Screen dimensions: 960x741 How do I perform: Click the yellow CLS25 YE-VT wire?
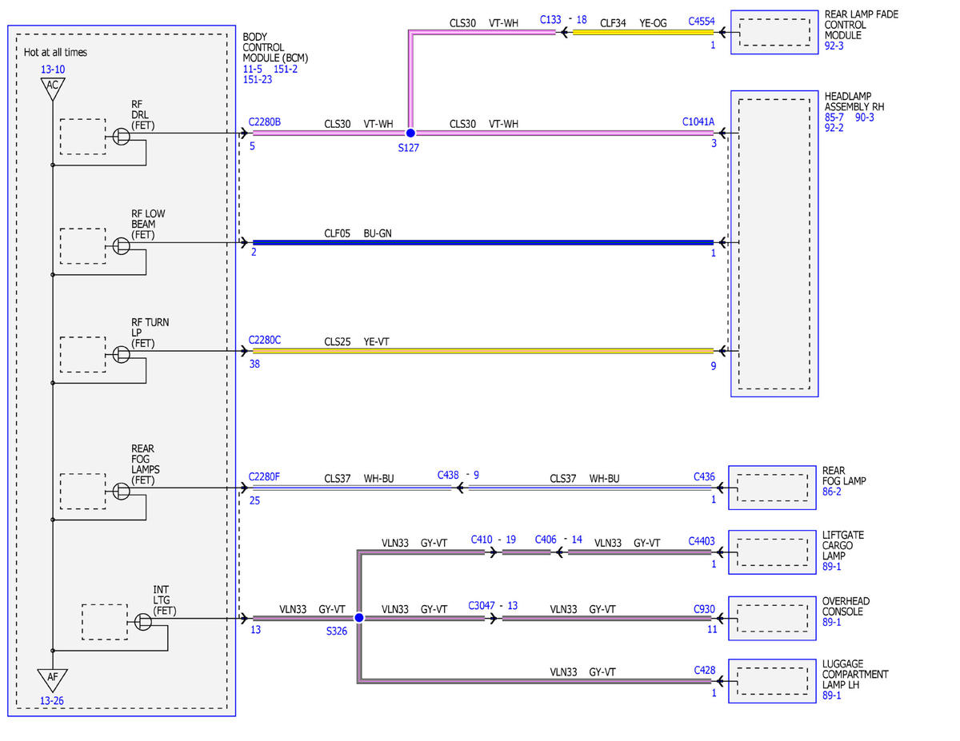tap(483, 350)
